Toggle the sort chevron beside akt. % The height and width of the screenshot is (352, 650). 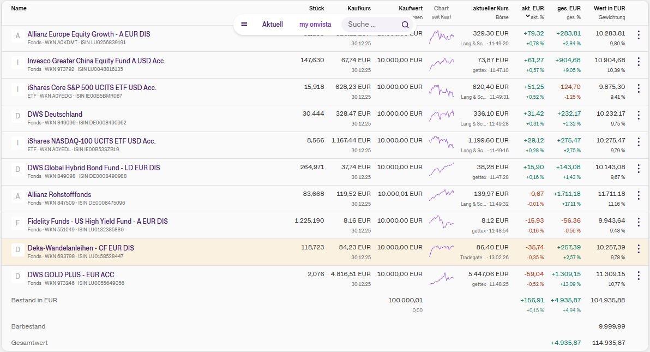(x=527, y=16)
